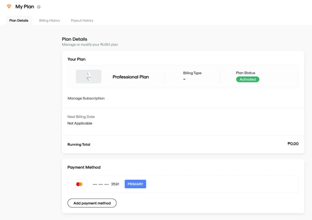312x220 pixels.
Task: Click the Plan Status label
Action: pyautogui.click(x=245, y=73)
